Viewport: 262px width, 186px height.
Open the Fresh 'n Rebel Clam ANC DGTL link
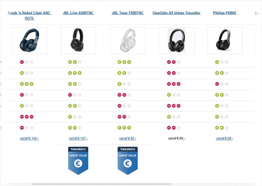(x=29, y=15)
